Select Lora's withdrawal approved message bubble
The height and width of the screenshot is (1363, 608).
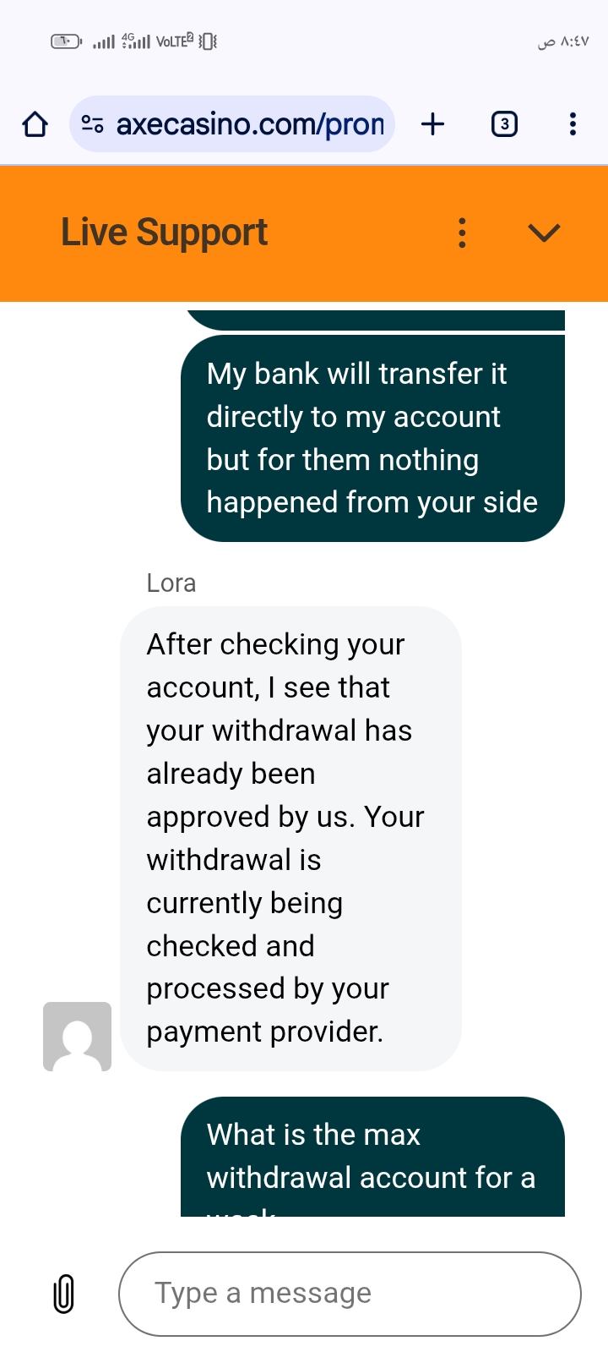coord(290,838)
